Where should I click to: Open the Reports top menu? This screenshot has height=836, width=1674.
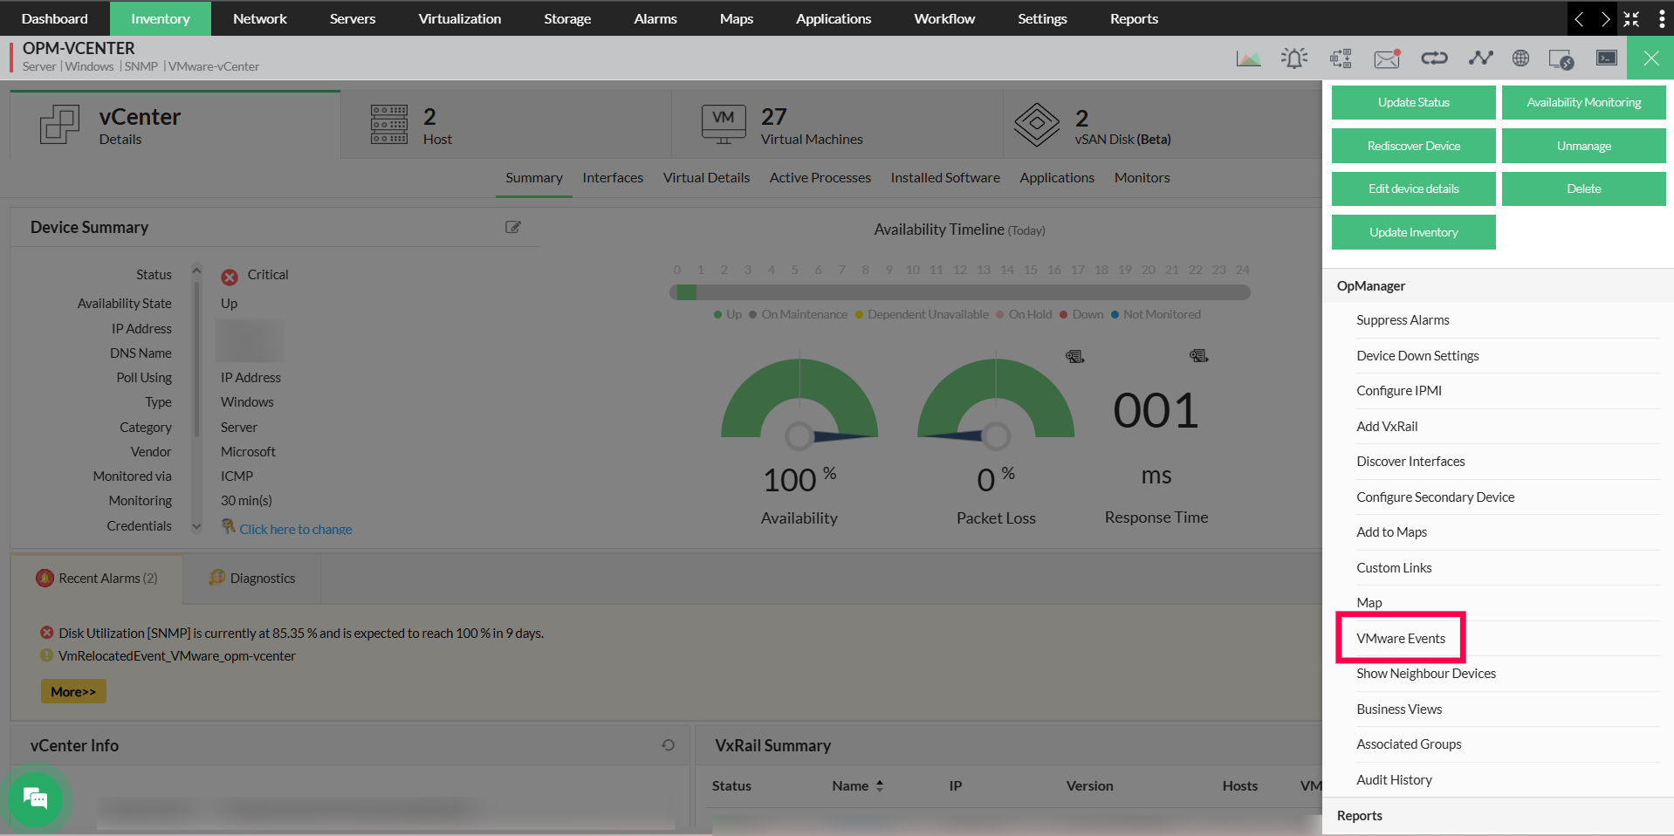click(x=1134, y=18)
